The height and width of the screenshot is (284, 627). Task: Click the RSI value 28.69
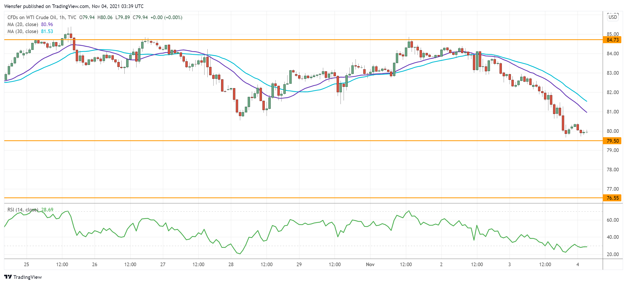(x=47, y=210)
